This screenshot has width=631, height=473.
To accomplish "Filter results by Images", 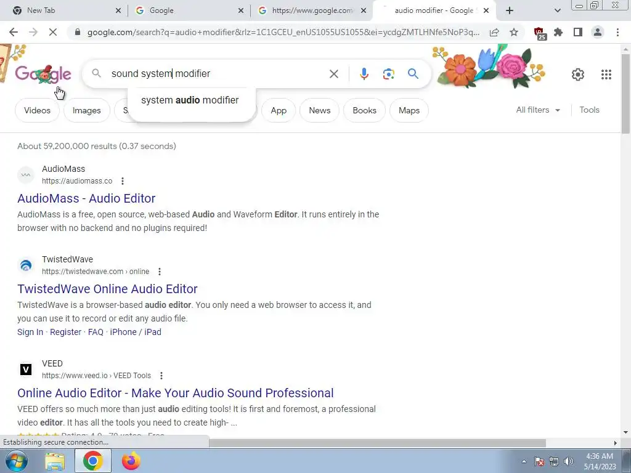I will click(86, 110).
